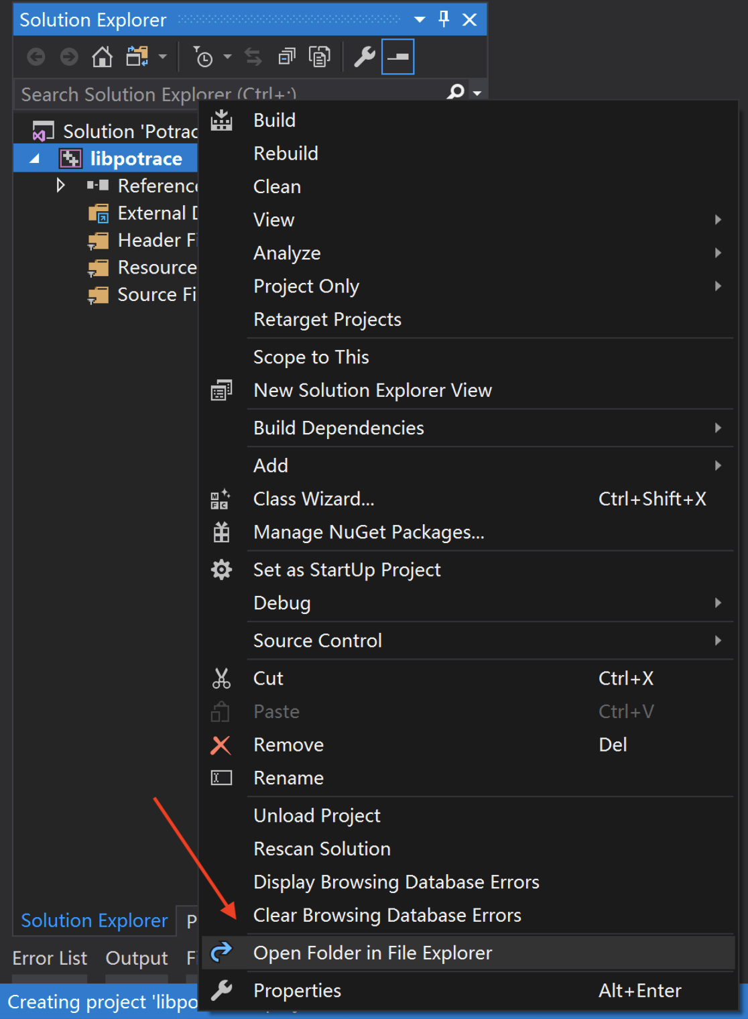Click the solution and folder view switcher icon

tap(137, 57)
